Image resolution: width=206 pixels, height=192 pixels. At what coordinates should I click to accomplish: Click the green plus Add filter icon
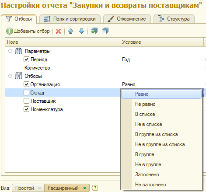point(10,31)
